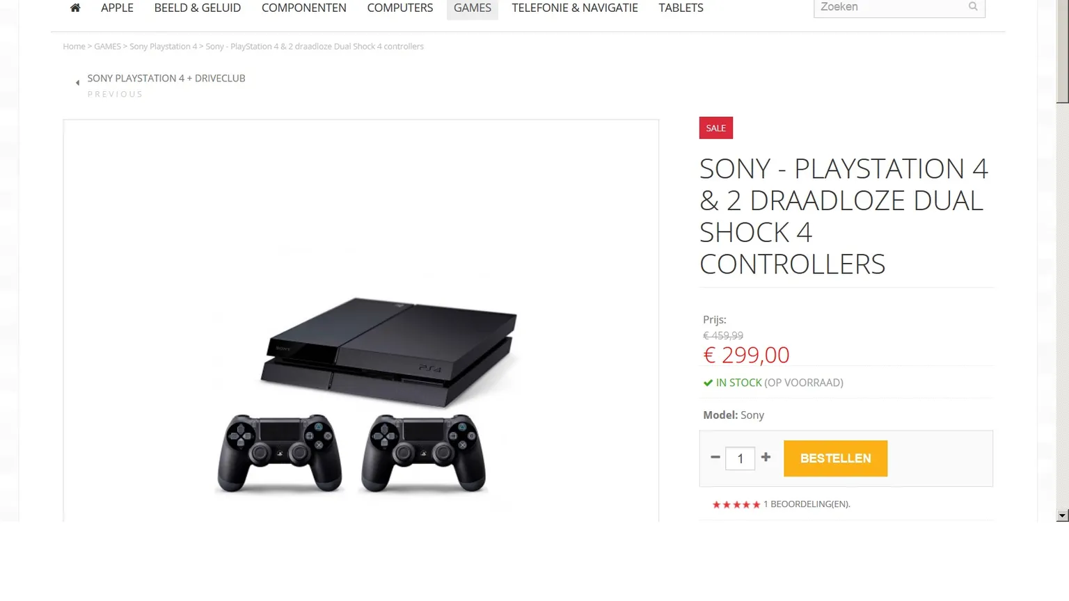Image resolution: width=1069 pixels, height=601 pixels.
Task: Click the quantity input box
Action: coord(740,458)
